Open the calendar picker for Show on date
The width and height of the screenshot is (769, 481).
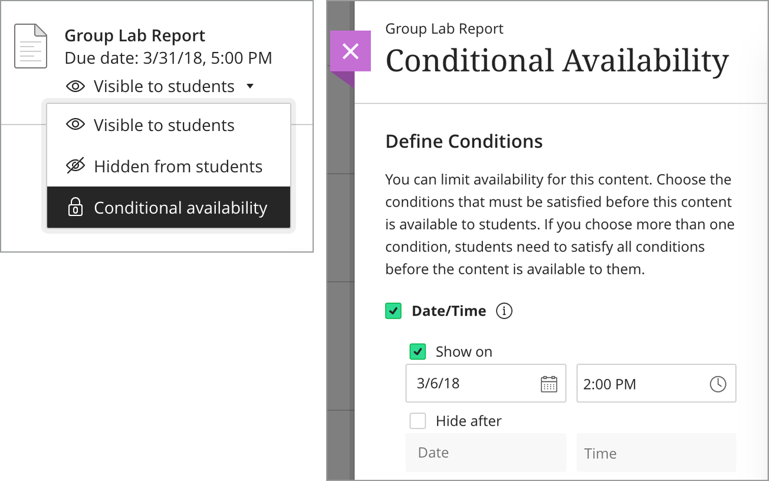tap(548, 384)
